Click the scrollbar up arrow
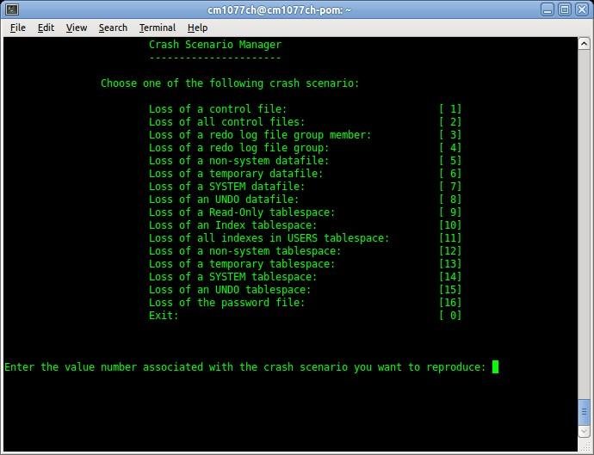Viewport: 594px width, 455px height. point(585,44)
